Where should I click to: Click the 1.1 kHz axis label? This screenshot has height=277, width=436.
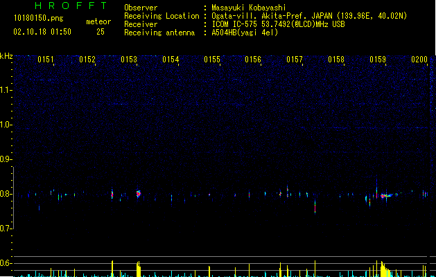[6, 90]
